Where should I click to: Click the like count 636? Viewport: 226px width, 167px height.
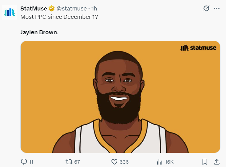124,162
